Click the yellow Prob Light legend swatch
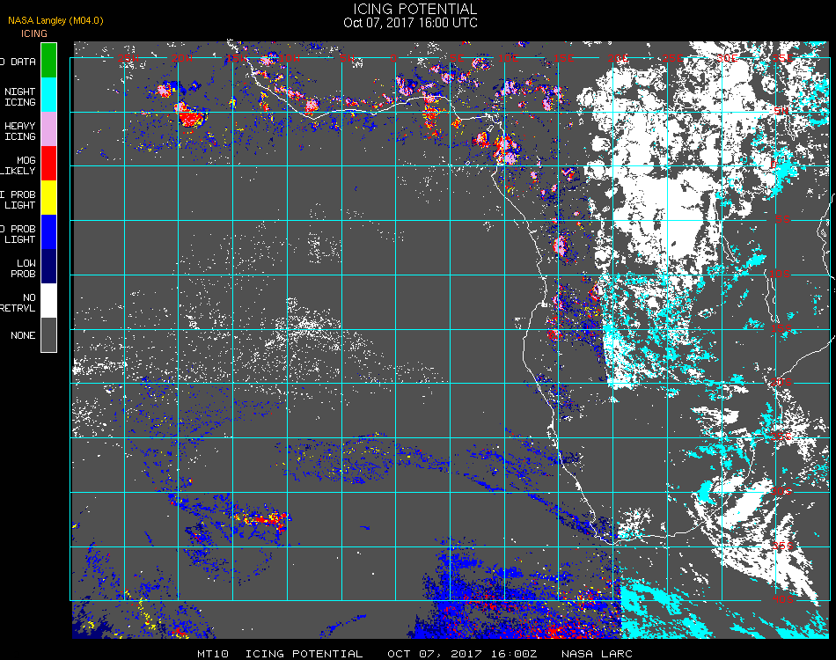The height and width of the screenshot is (660, 836). pyautogui.click(x=48, y=198)
